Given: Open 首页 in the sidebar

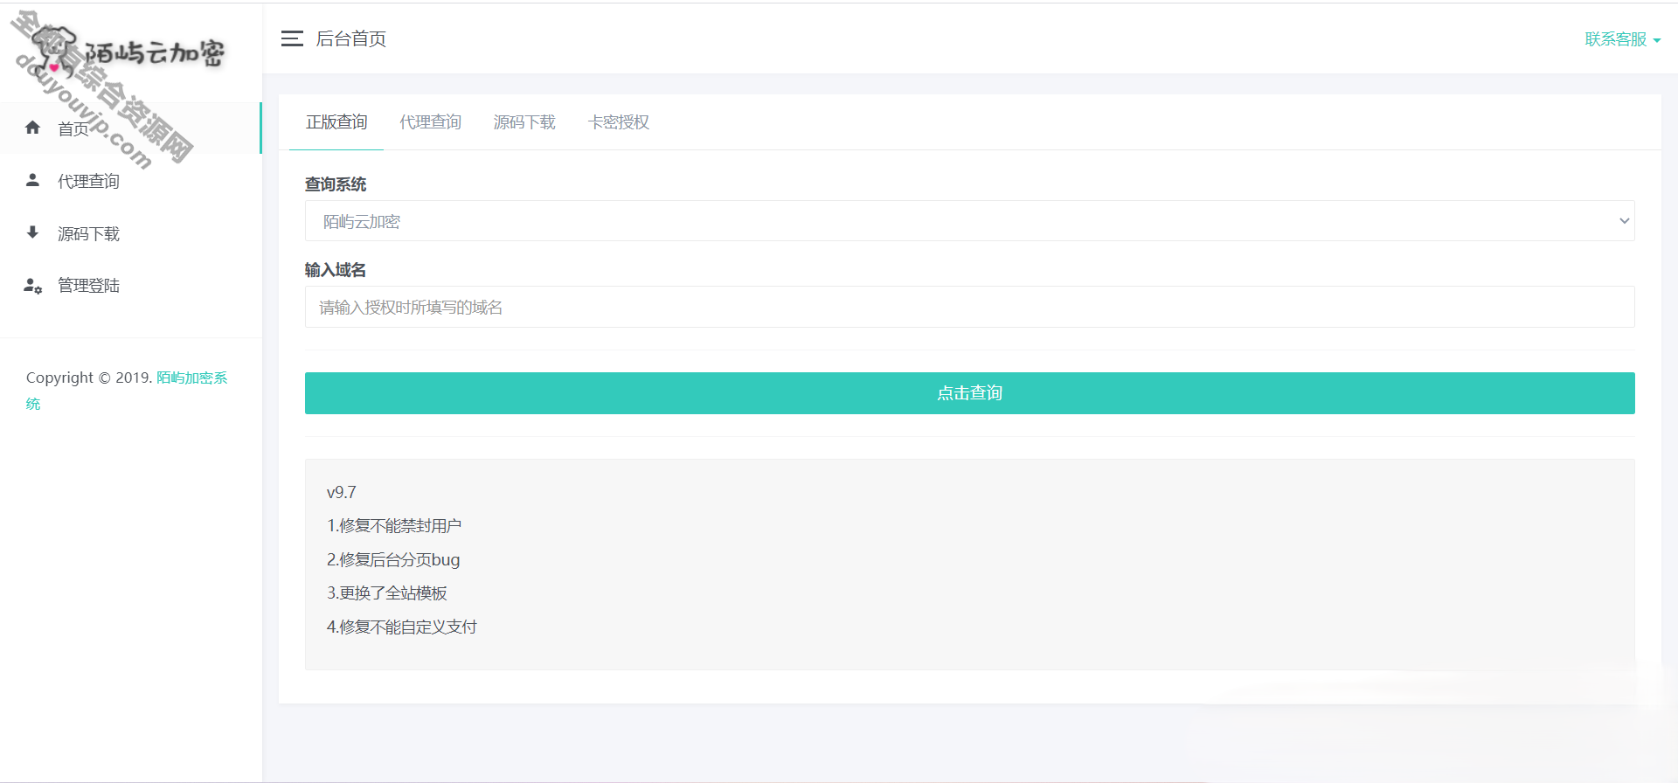Looking at the screenshot, I should point(130,128).
